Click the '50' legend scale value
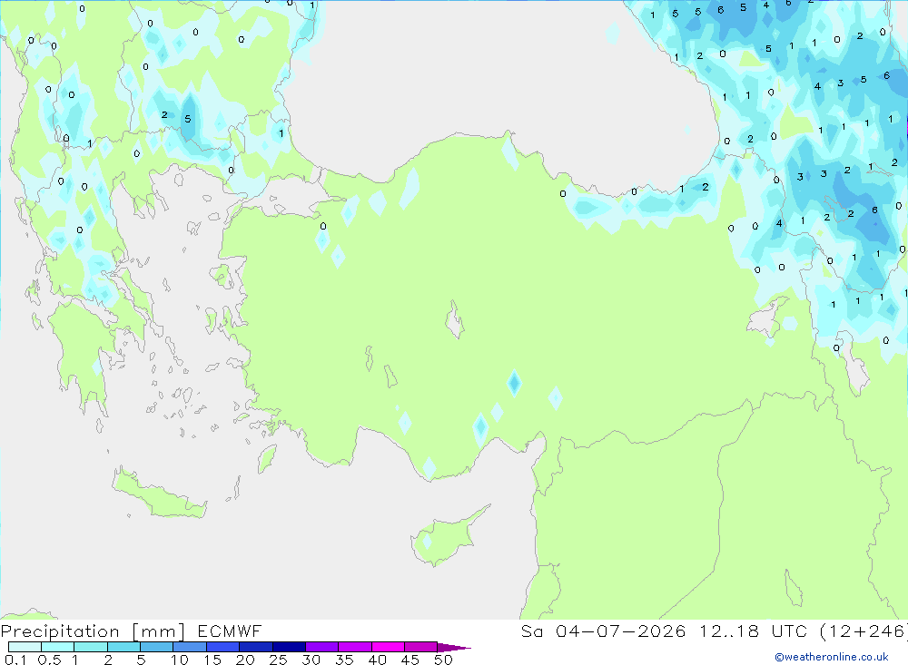 click(x=443, y=660)
